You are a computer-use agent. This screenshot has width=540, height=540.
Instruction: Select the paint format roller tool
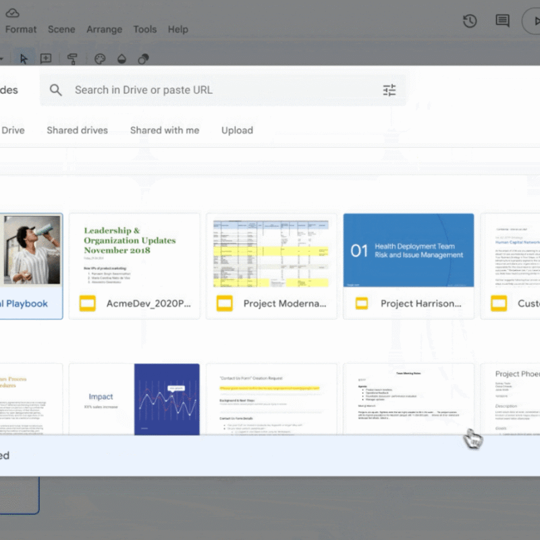click(x=72, y=59)
